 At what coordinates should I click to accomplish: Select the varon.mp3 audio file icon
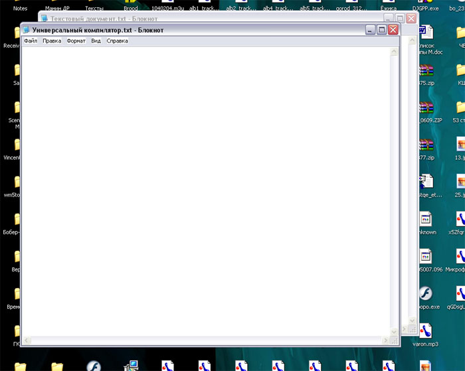(426, 331)
